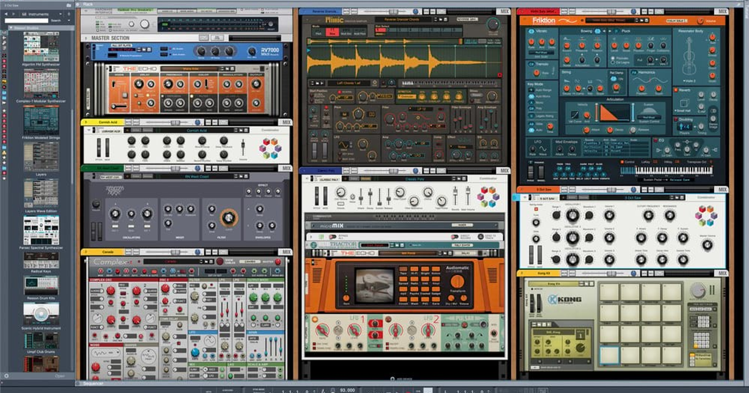Select the Parsec Spectral Synthesizer thumbnail
The width and height of the screenshot is (749, 393).
click(x=41, y=231)
